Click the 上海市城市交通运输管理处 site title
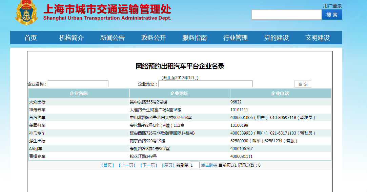The height and width of the screenshot is (192, 367). (x=107, y=9)
